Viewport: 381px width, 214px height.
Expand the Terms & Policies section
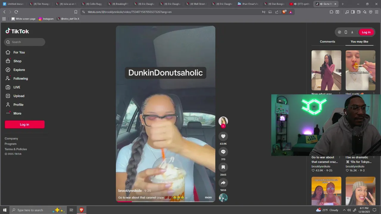pyautogui.click(x=16, y=149)
